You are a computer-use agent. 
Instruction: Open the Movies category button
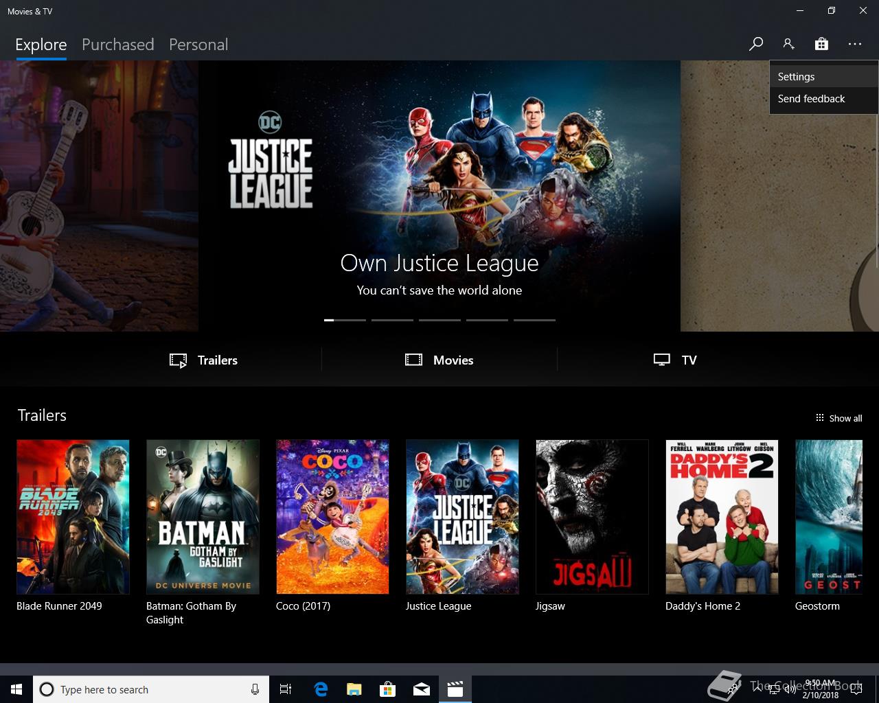tap(439, 360)
